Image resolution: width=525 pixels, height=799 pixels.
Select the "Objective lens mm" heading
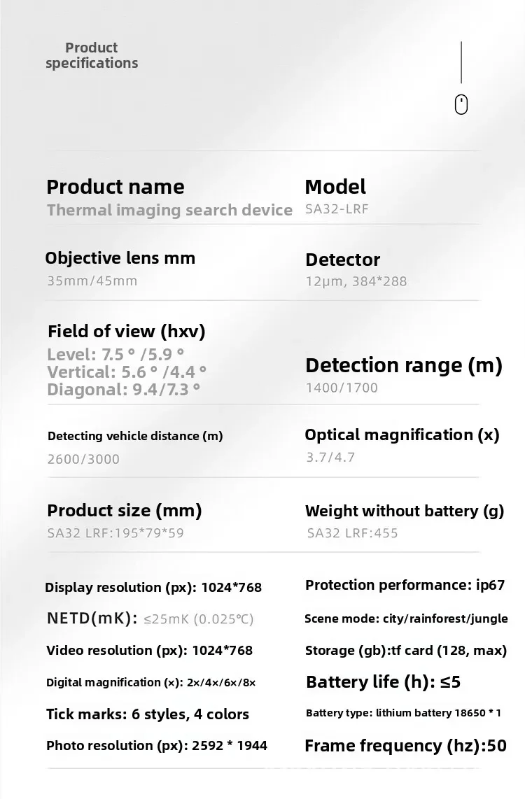click(120, 258)
